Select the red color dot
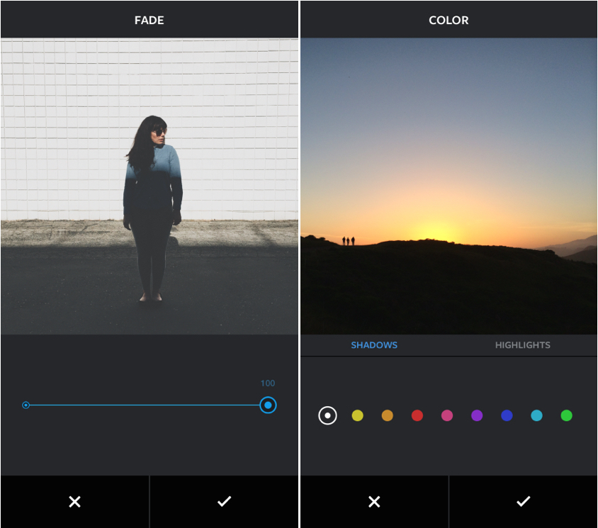The height and width of the screenshot is (528, 598). tap(417, 415)
